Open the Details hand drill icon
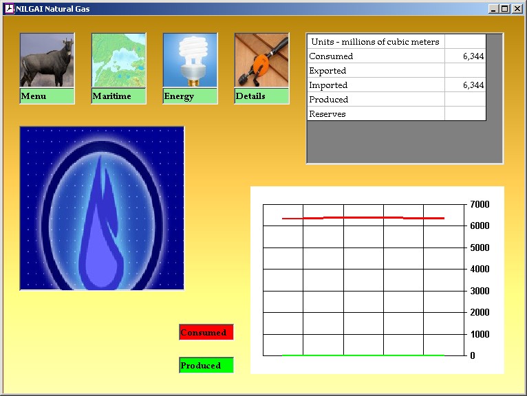This screenshot has height=396, width=527. pyautogui.click(x=261, y=60)
